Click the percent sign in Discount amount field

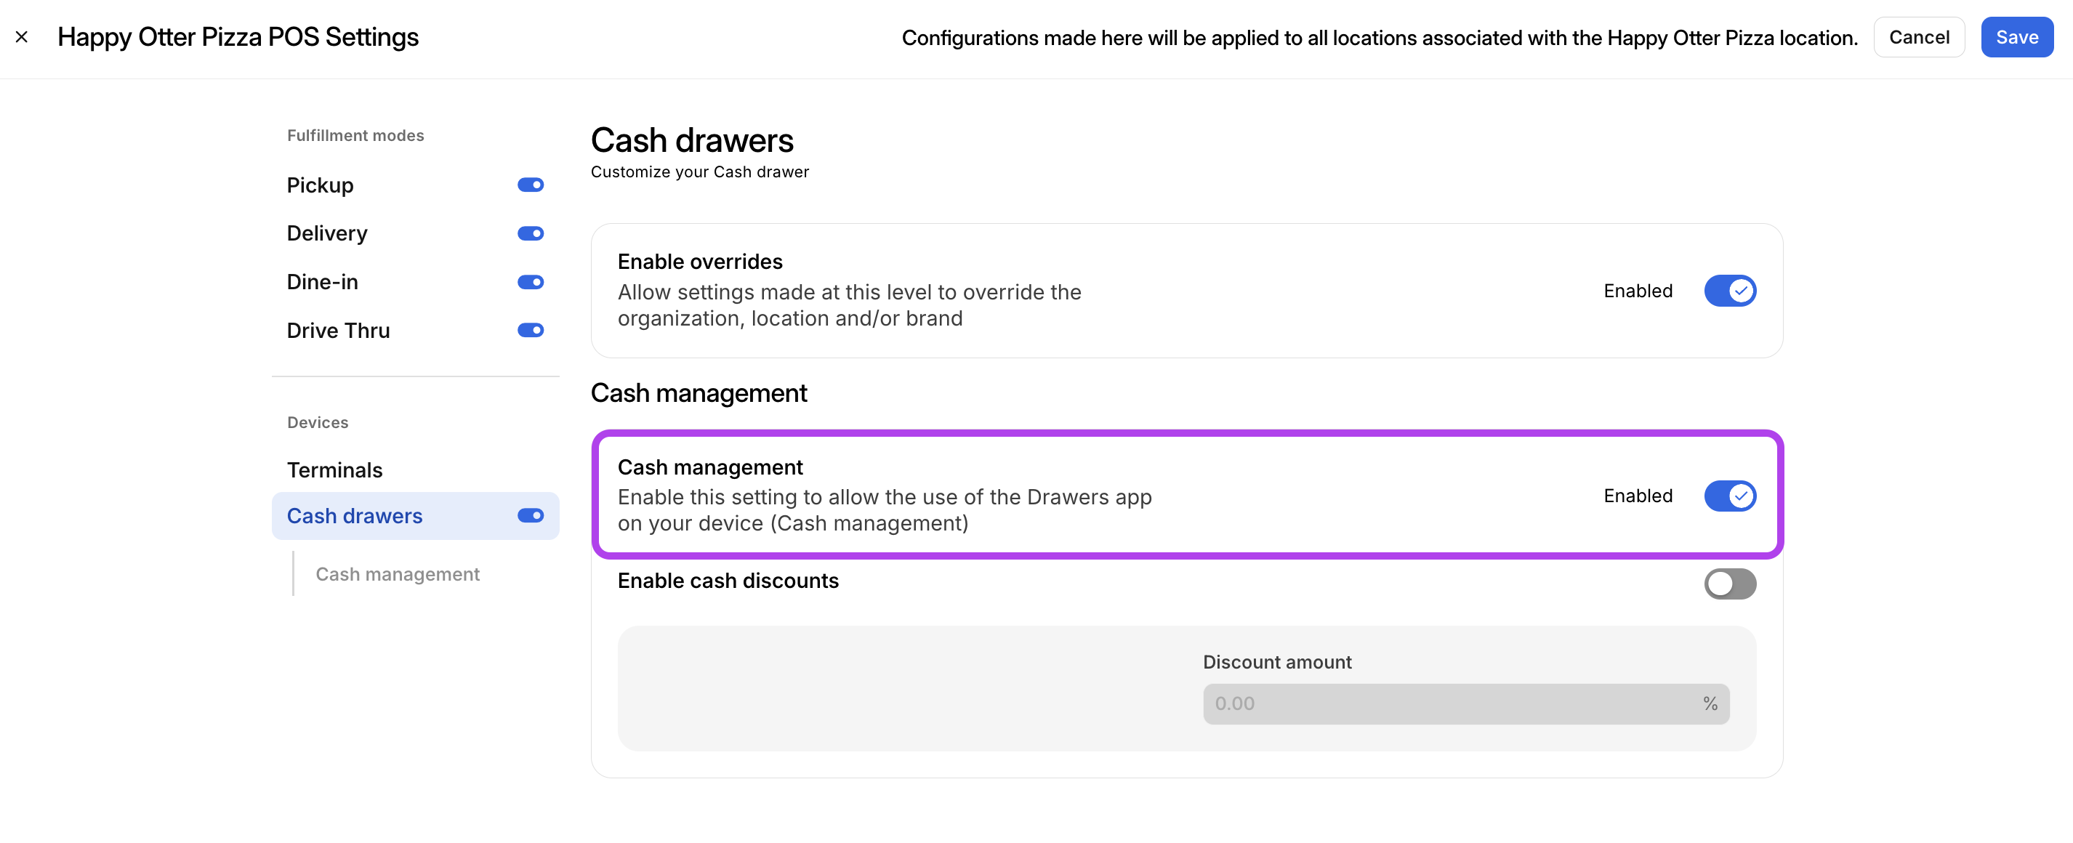point(1710,704)
